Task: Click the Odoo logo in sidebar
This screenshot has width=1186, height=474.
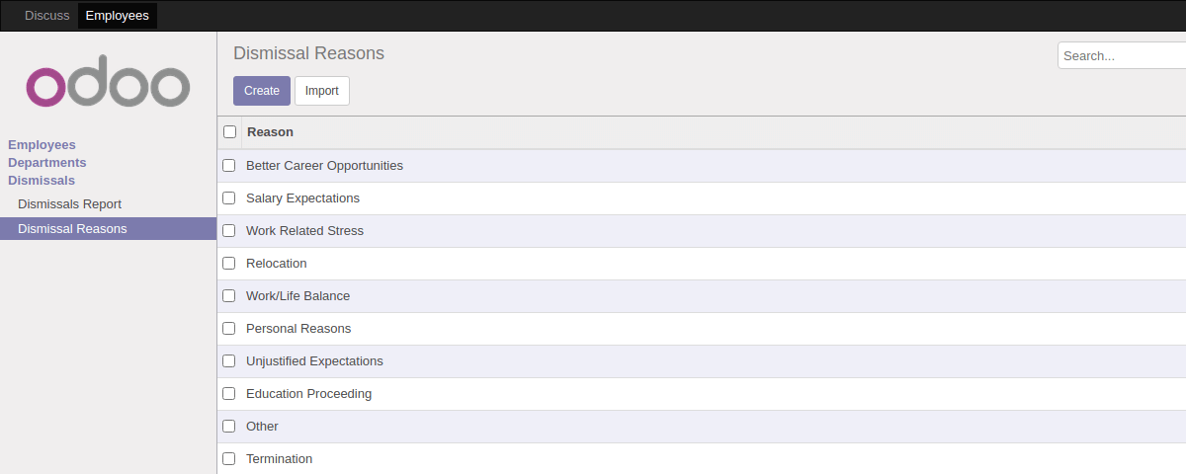Action: point(108,87)
